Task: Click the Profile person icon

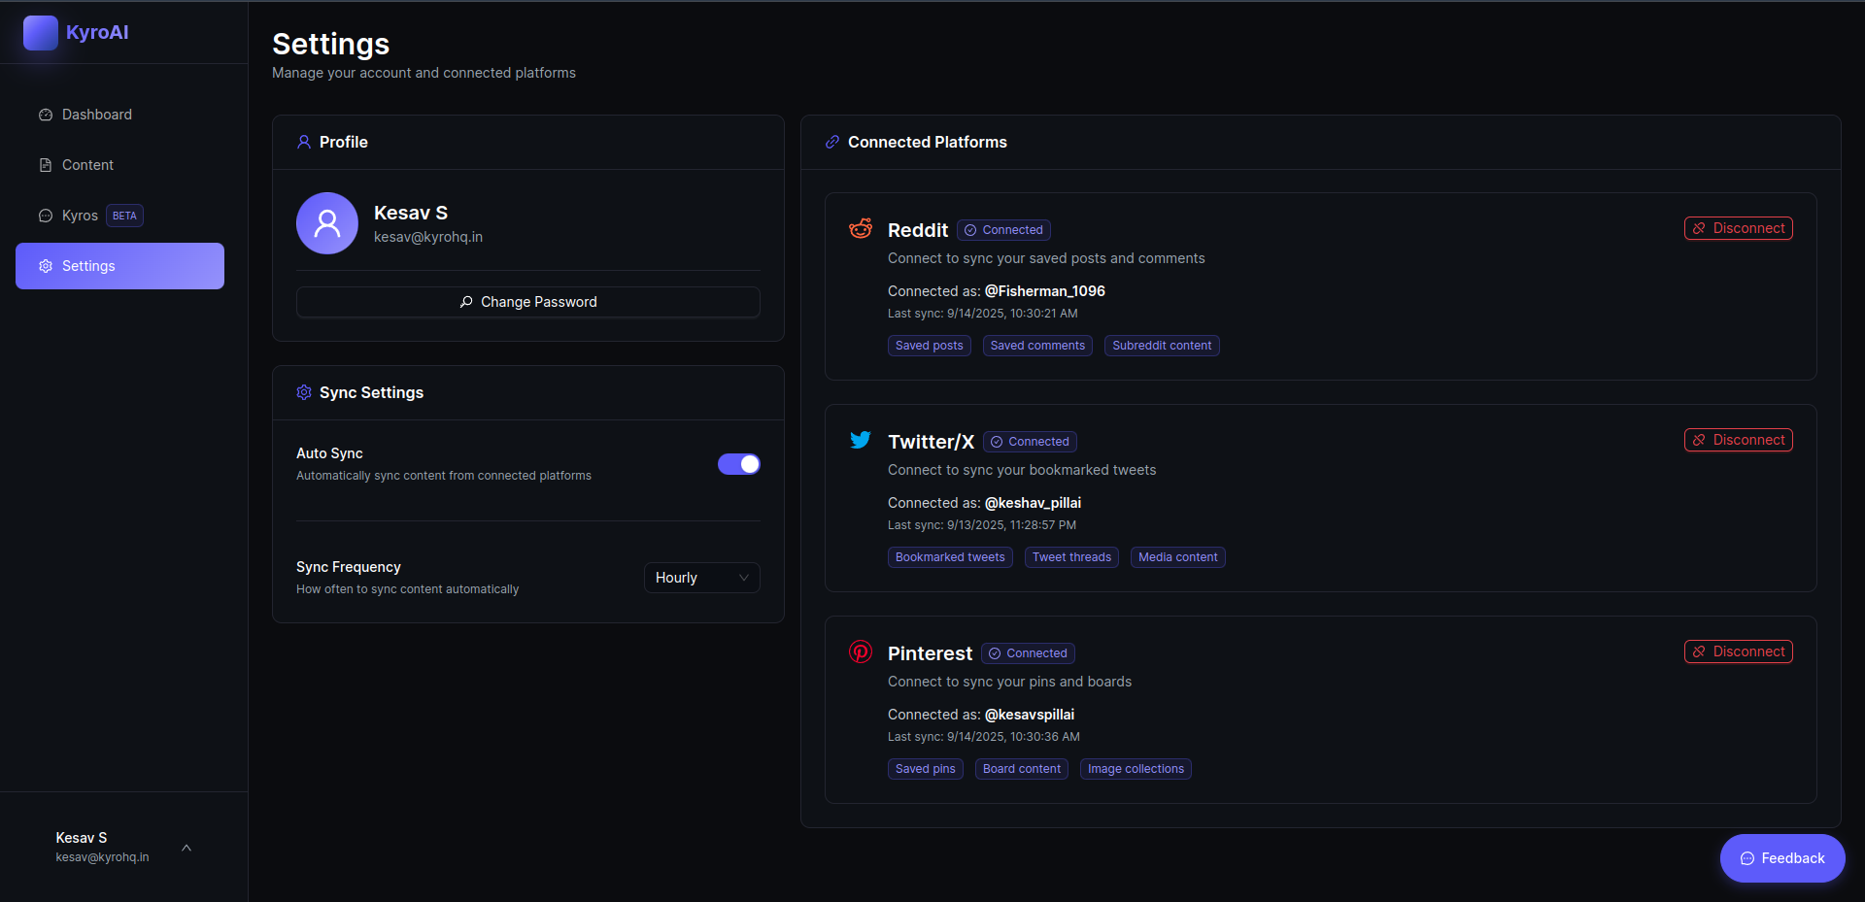Action: point(303,142)
